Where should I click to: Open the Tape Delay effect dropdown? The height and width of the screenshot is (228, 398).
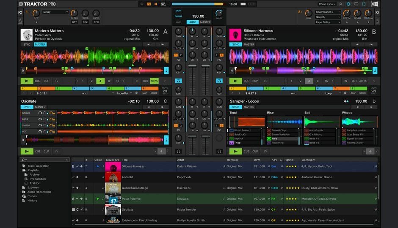(328, 22)
